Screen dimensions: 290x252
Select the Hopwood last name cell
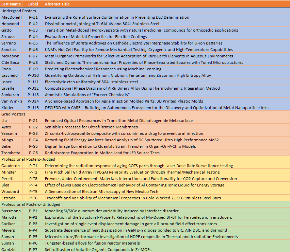pos(11,24)
